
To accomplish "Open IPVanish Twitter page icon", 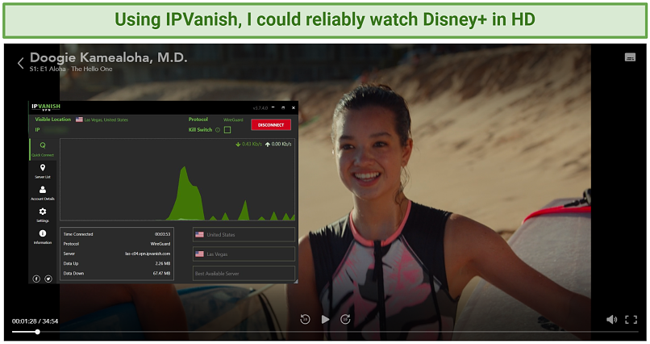I will click(48, 279).
